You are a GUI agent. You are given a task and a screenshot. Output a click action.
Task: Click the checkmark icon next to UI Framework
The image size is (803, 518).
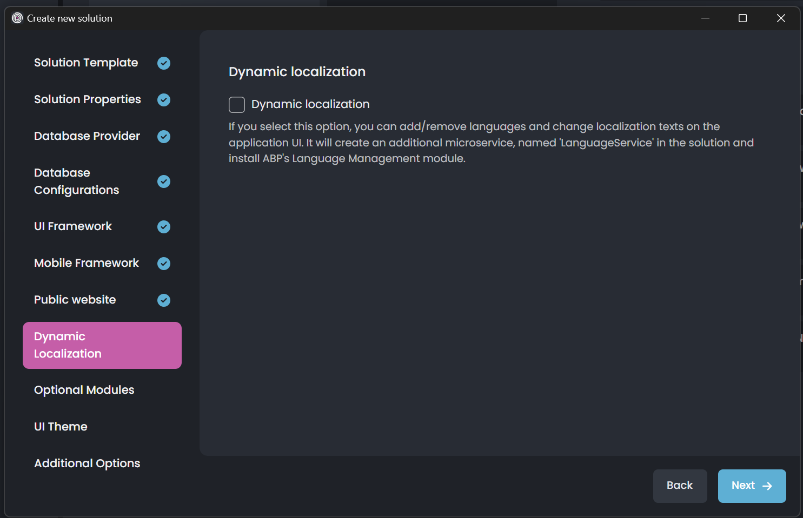164,227
